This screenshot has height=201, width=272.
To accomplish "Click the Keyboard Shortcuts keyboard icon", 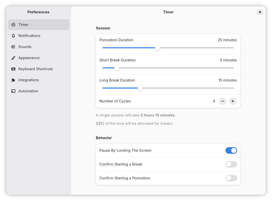I will tap(13, 69).
